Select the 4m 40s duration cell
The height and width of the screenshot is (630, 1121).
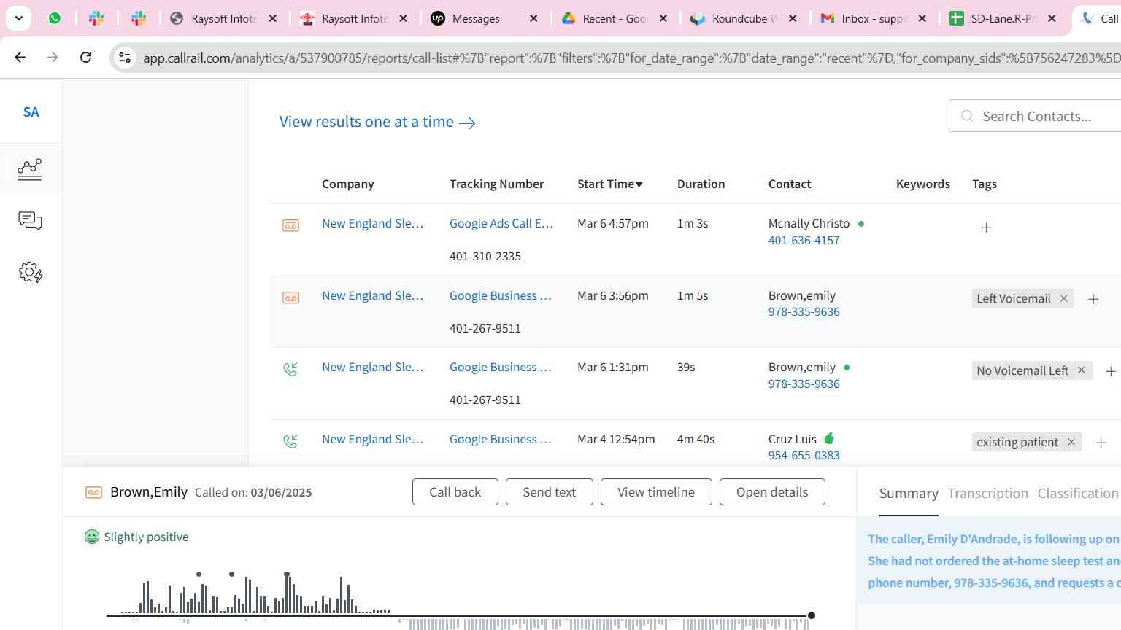(696, 439)
